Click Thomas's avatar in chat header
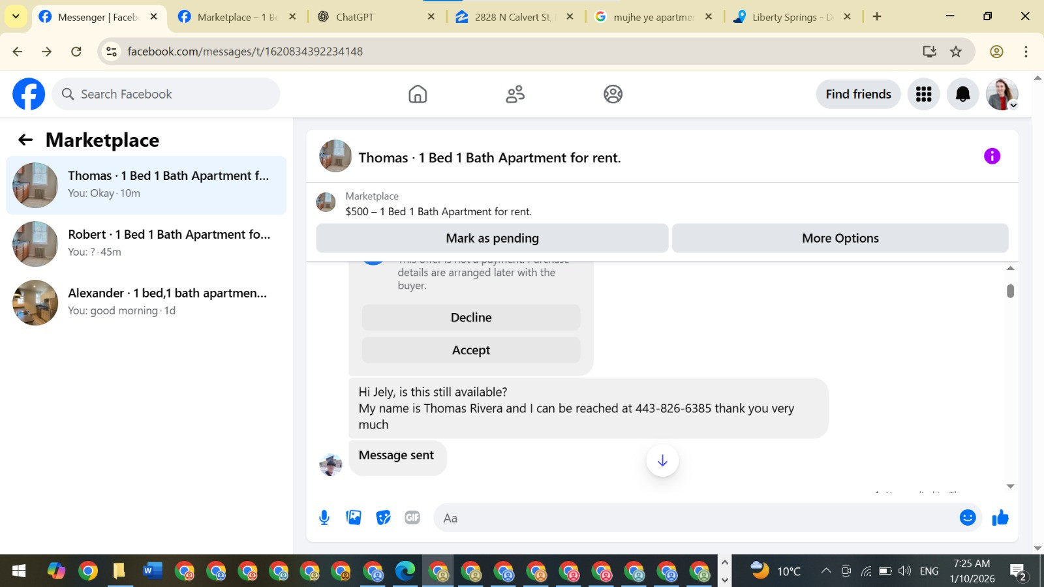 click(335, 156)
